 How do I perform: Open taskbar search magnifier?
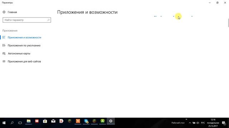(x=12, y=123)
